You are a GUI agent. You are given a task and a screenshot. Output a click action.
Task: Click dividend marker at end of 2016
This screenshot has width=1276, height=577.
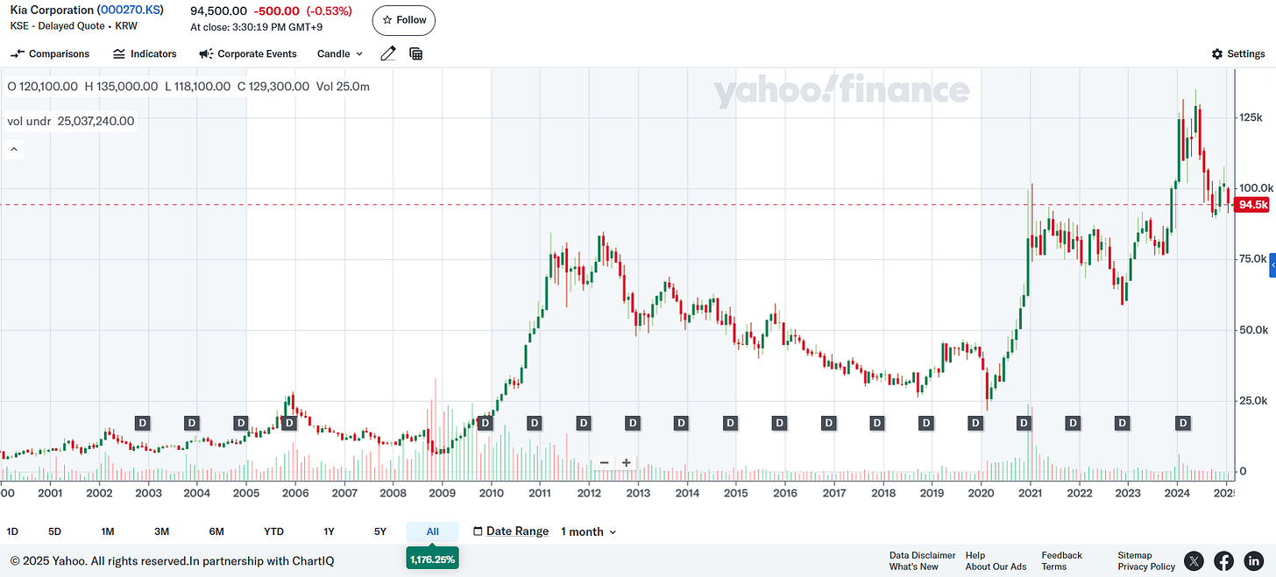pos(828,423)
